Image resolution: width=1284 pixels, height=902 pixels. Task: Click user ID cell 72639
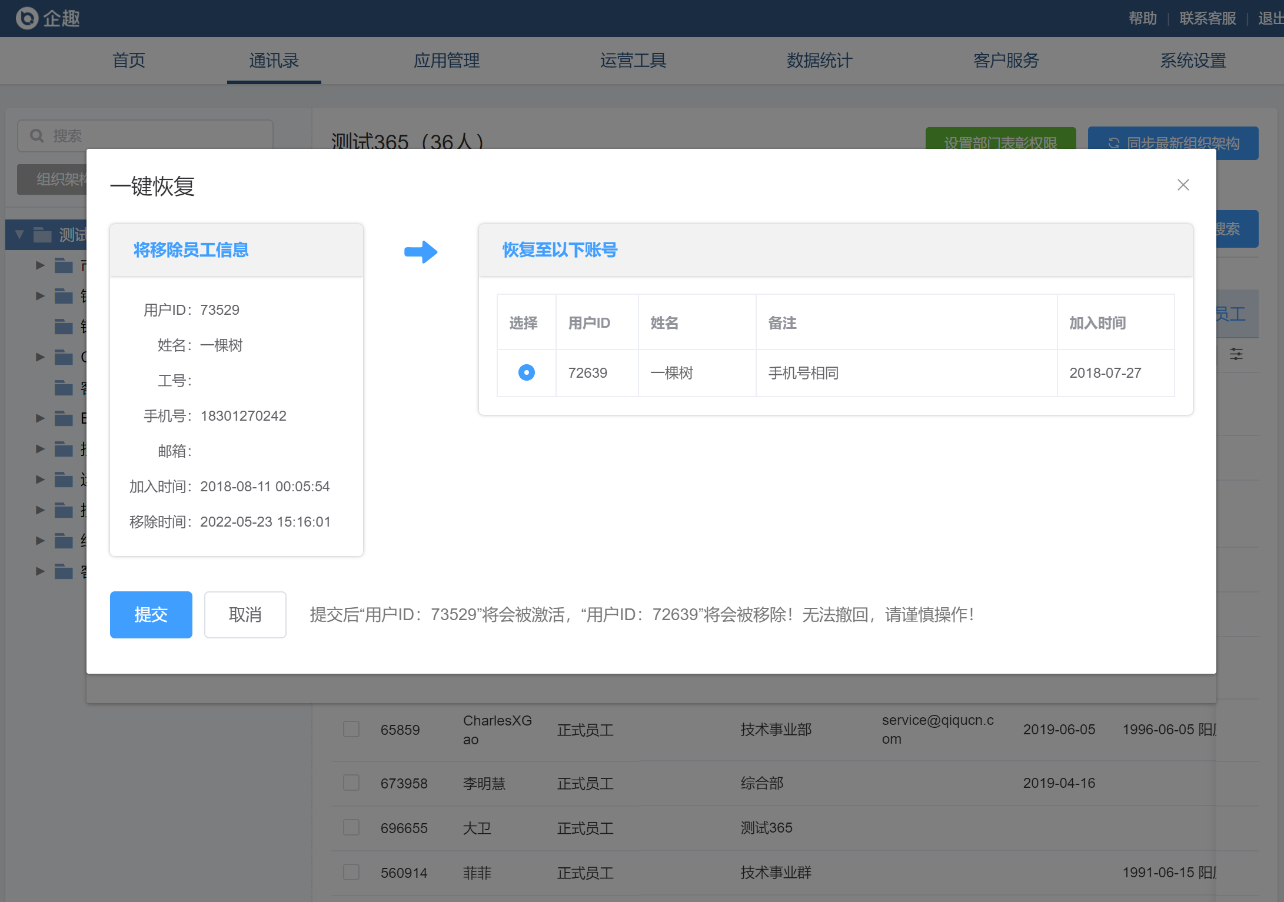tap(597, 373)
